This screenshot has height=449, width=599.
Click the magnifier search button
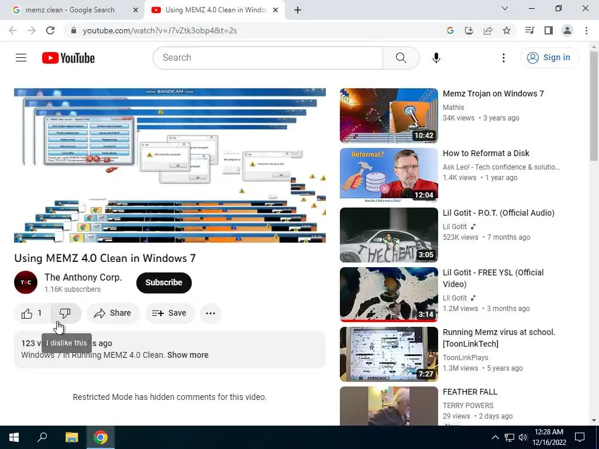(x=401, y=58)
